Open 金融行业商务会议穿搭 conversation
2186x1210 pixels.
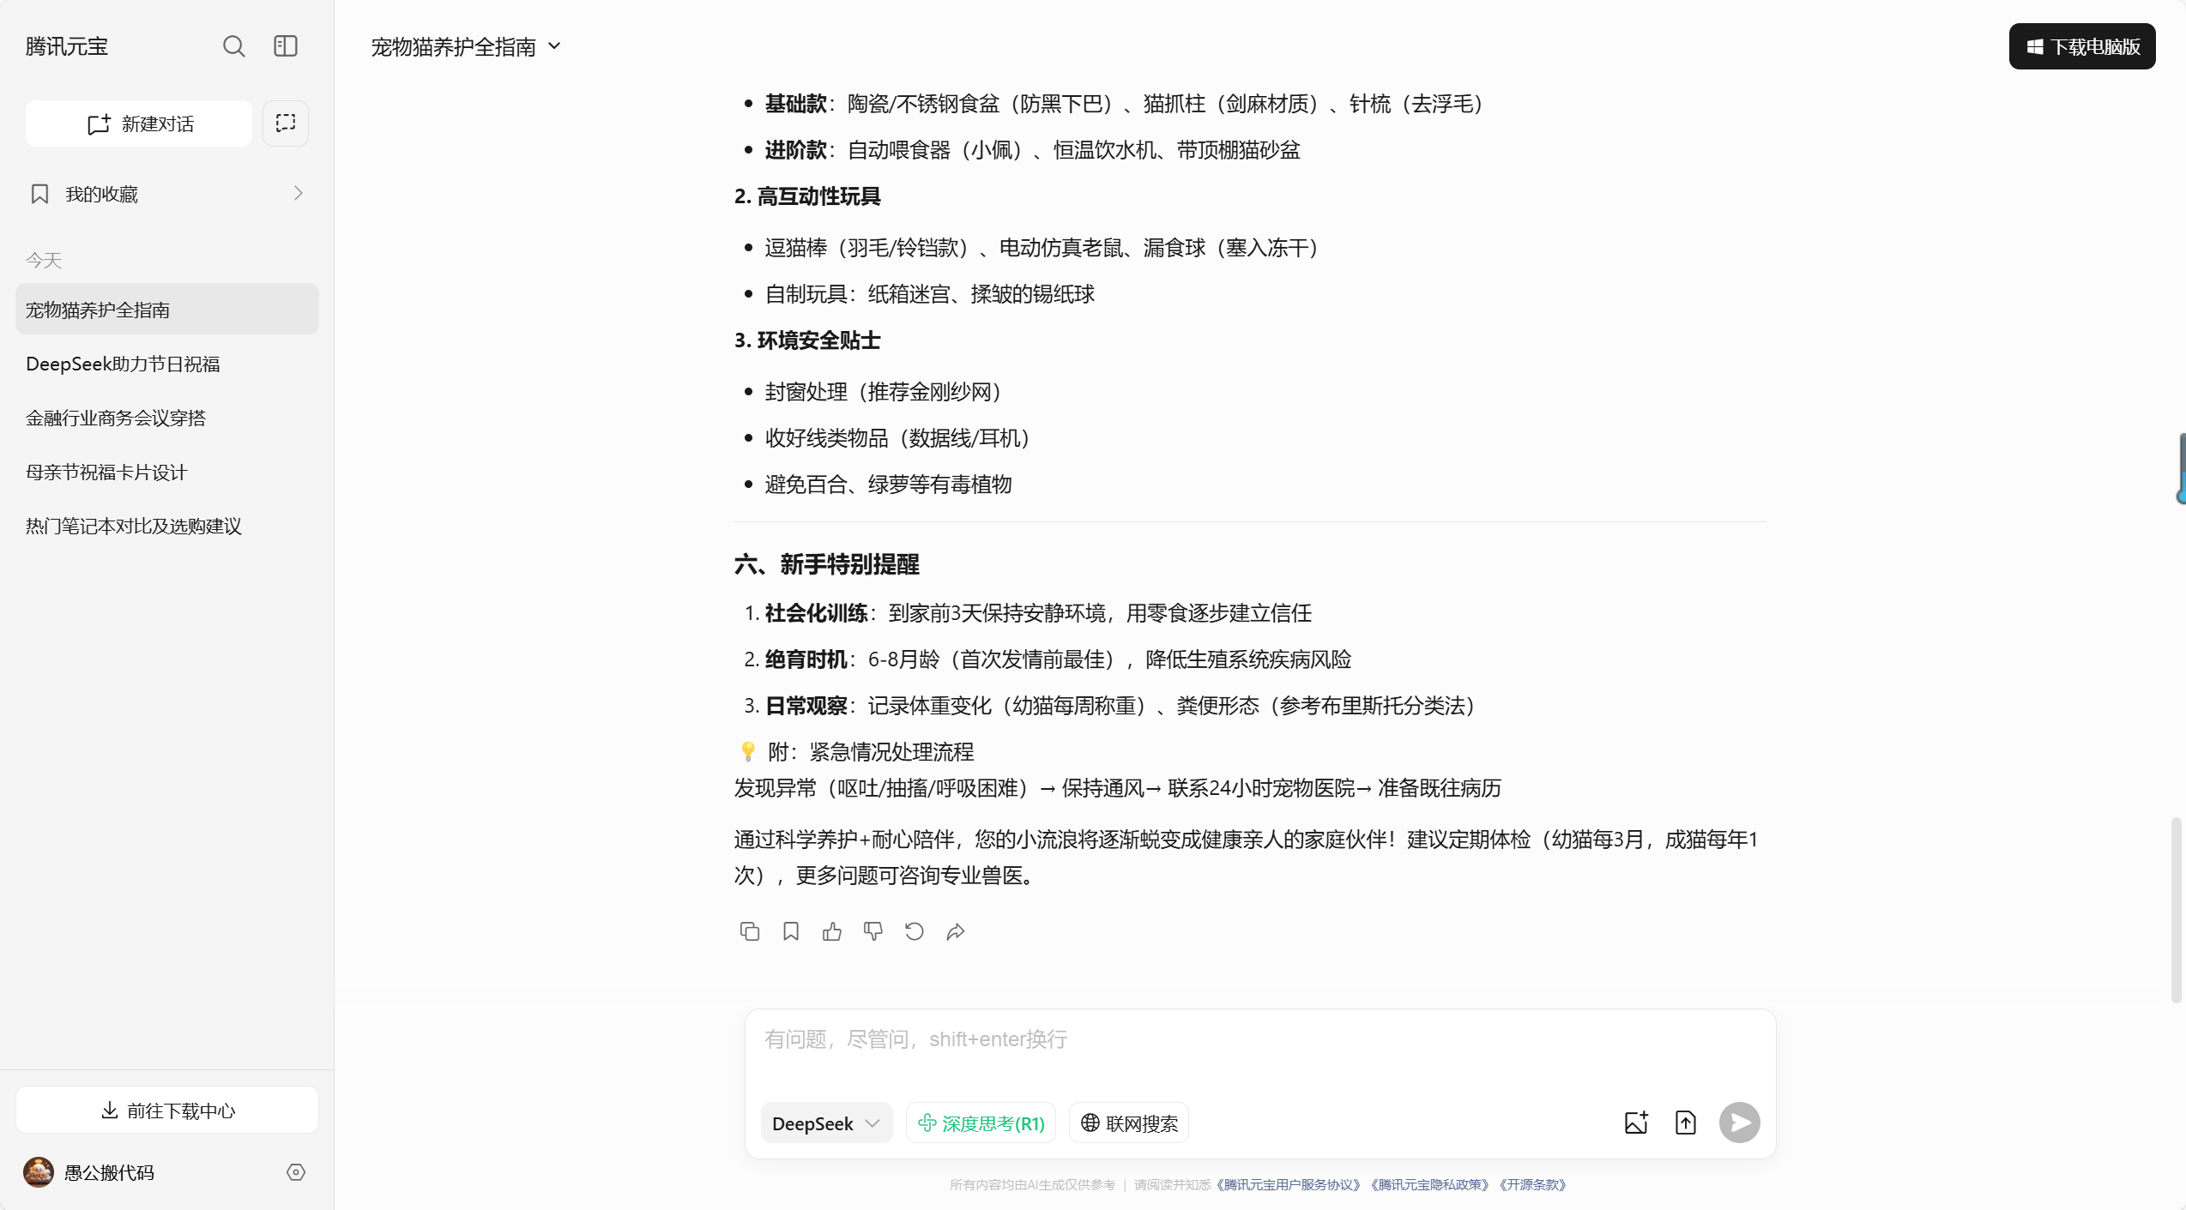116,418
